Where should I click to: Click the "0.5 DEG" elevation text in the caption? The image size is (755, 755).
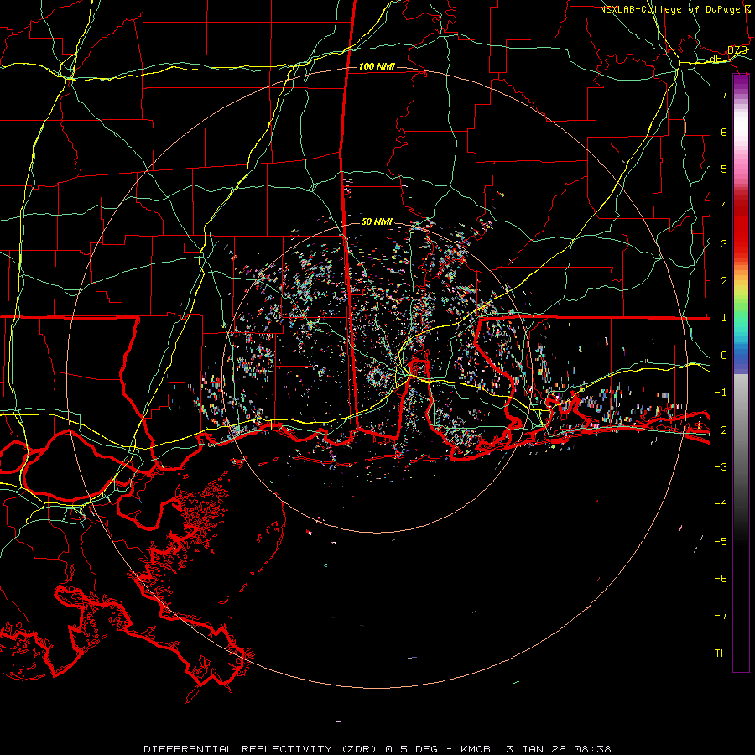click(412, 749)
